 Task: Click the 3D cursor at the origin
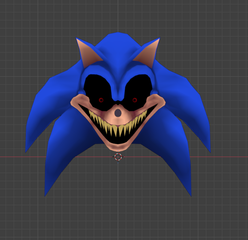(x=118, y=157)
